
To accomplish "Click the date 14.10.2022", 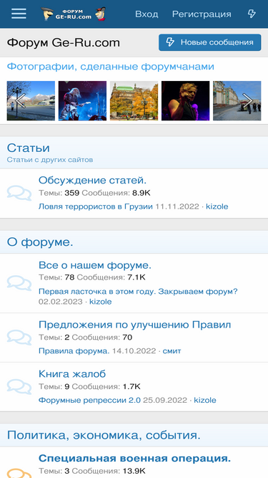I will click(134, 351).
